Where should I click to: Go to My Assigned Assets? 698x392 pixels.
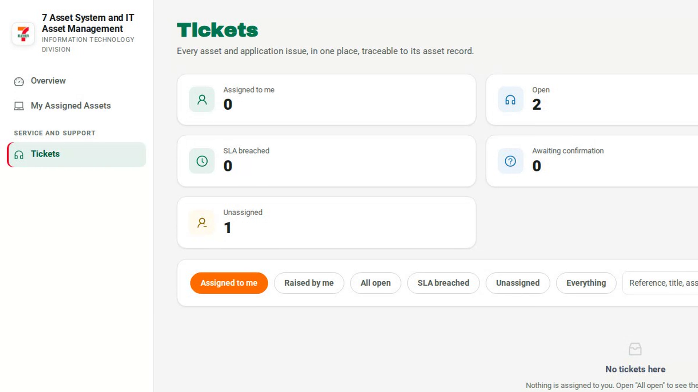coord(71,106)
